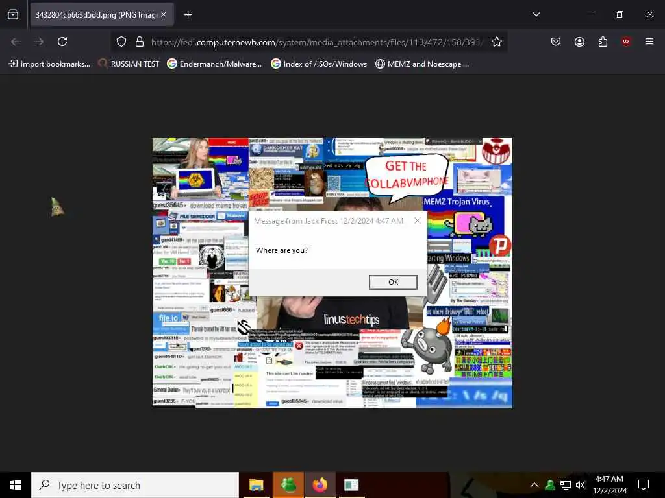Viewport: 665px width, 498px height.
Task: Open the fourth taskbar app with window icon
Action: click(x=351, y=485)
